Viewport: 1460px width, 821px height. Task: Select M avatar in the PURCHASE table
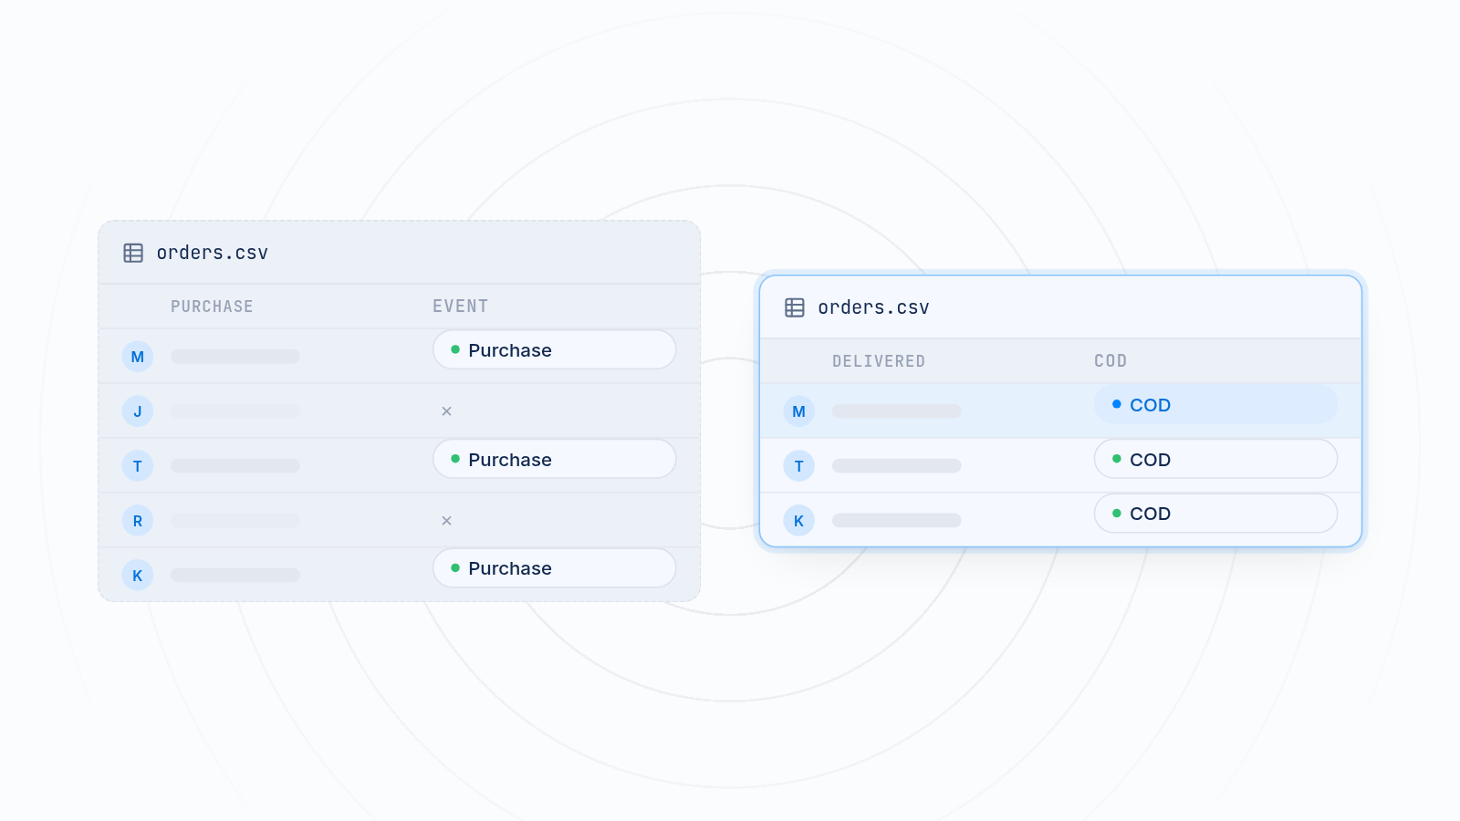(x=138, y=357)
